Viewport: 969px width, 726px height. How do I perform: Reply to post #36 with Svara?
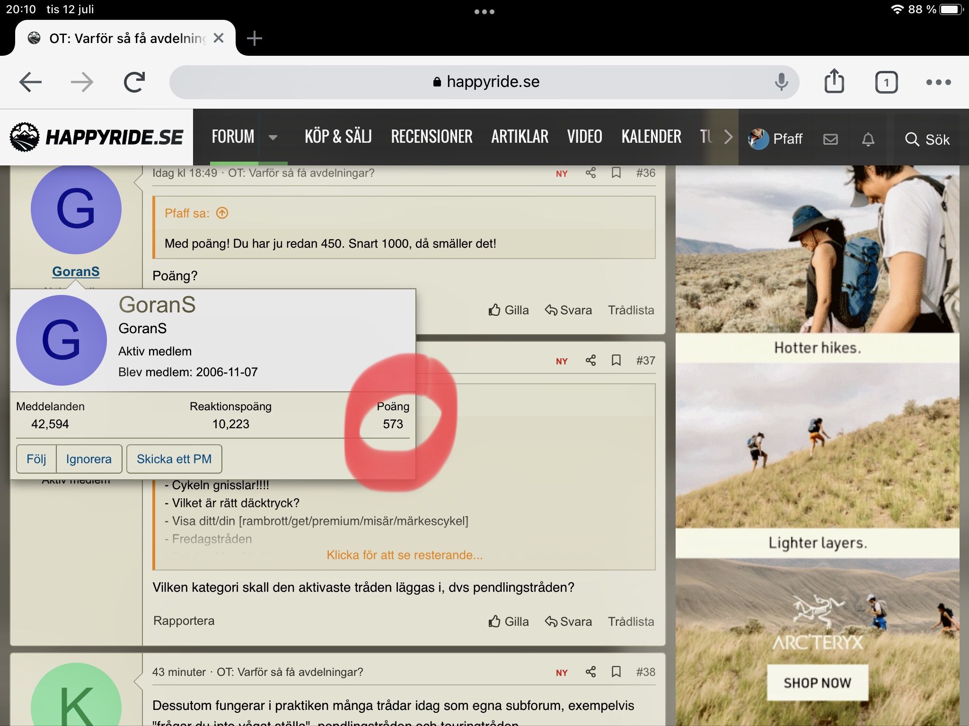568,310
